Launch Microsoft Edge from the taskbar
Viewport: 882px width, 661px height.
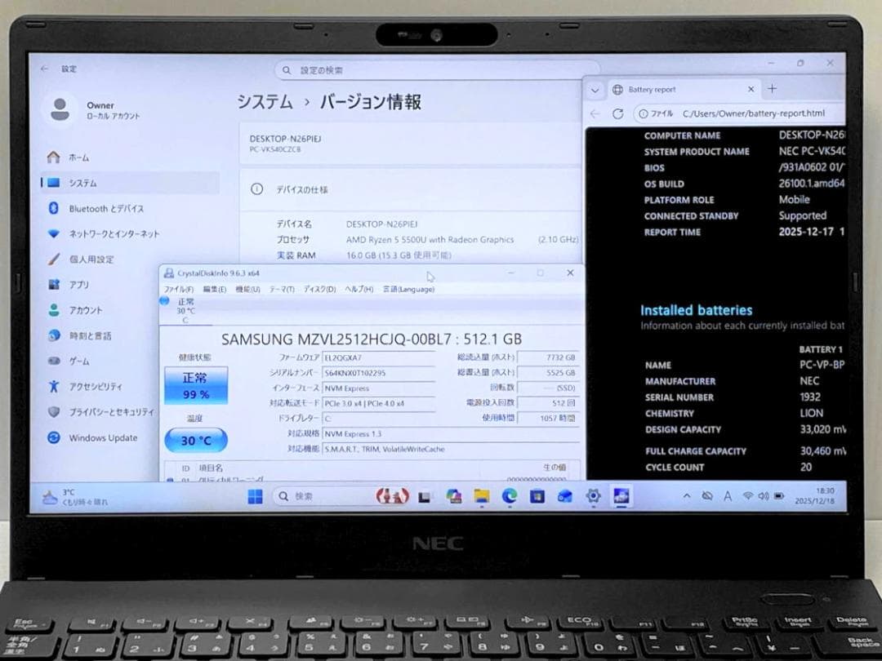[x=510, y=496]
